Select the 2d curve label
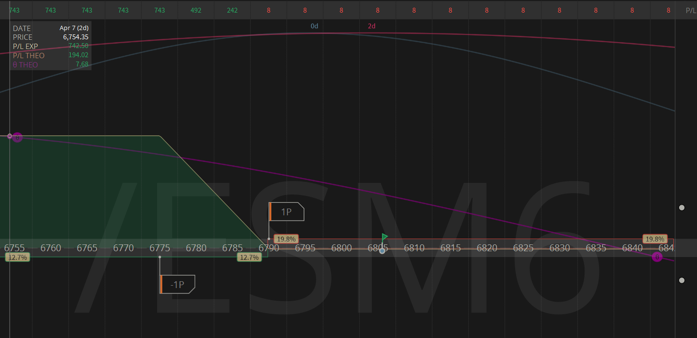This screenshot has width=697, height=338. [372, 26]
